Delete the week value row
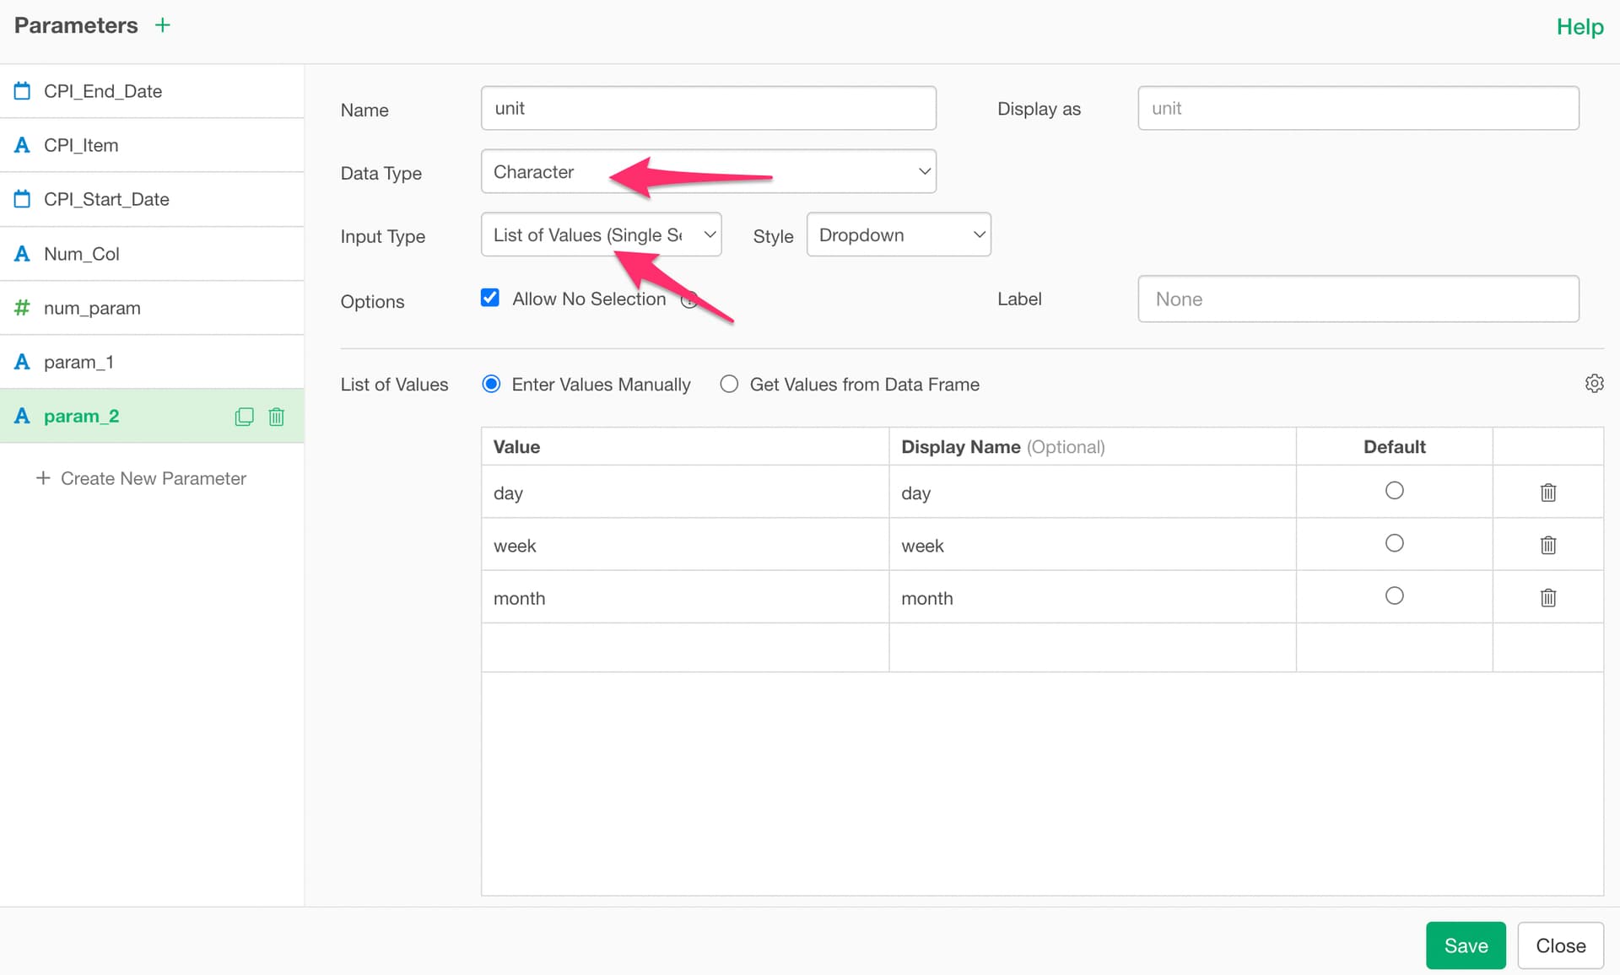The height and width of the screenshot is (975, 1620). tap(1548, 545)
